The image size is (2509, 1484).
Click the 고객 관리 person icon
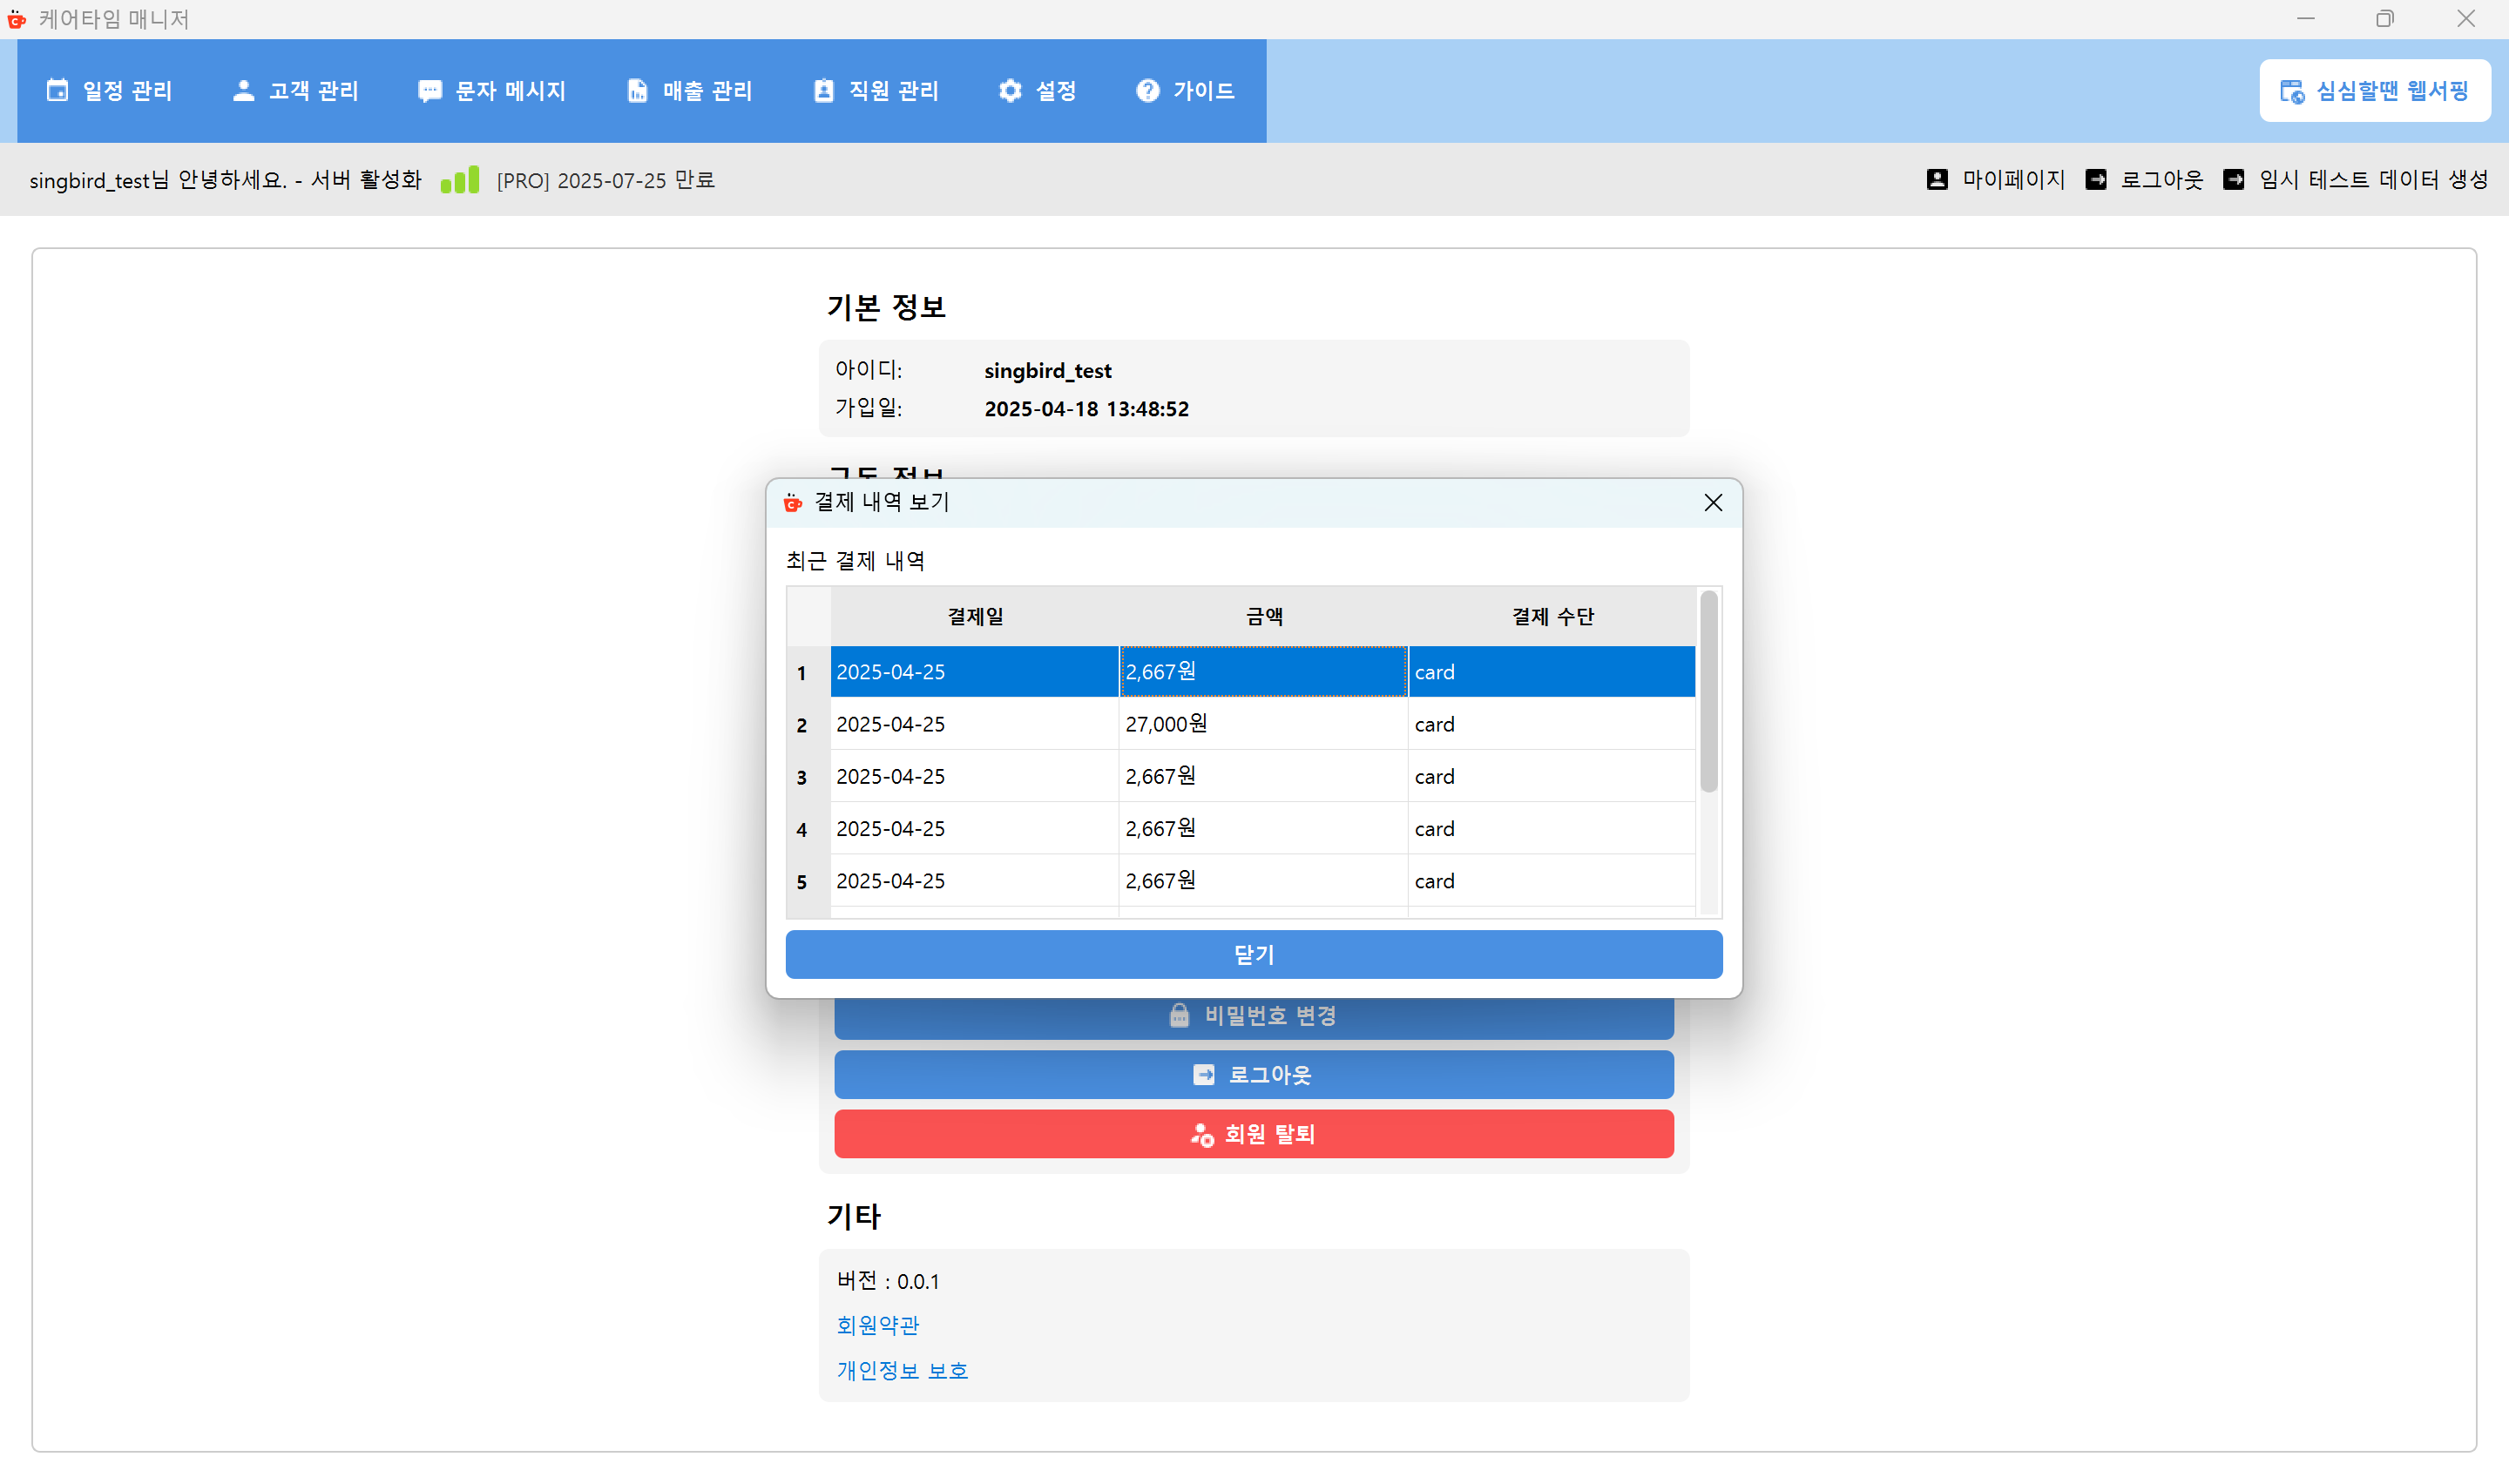click(243, 90)
